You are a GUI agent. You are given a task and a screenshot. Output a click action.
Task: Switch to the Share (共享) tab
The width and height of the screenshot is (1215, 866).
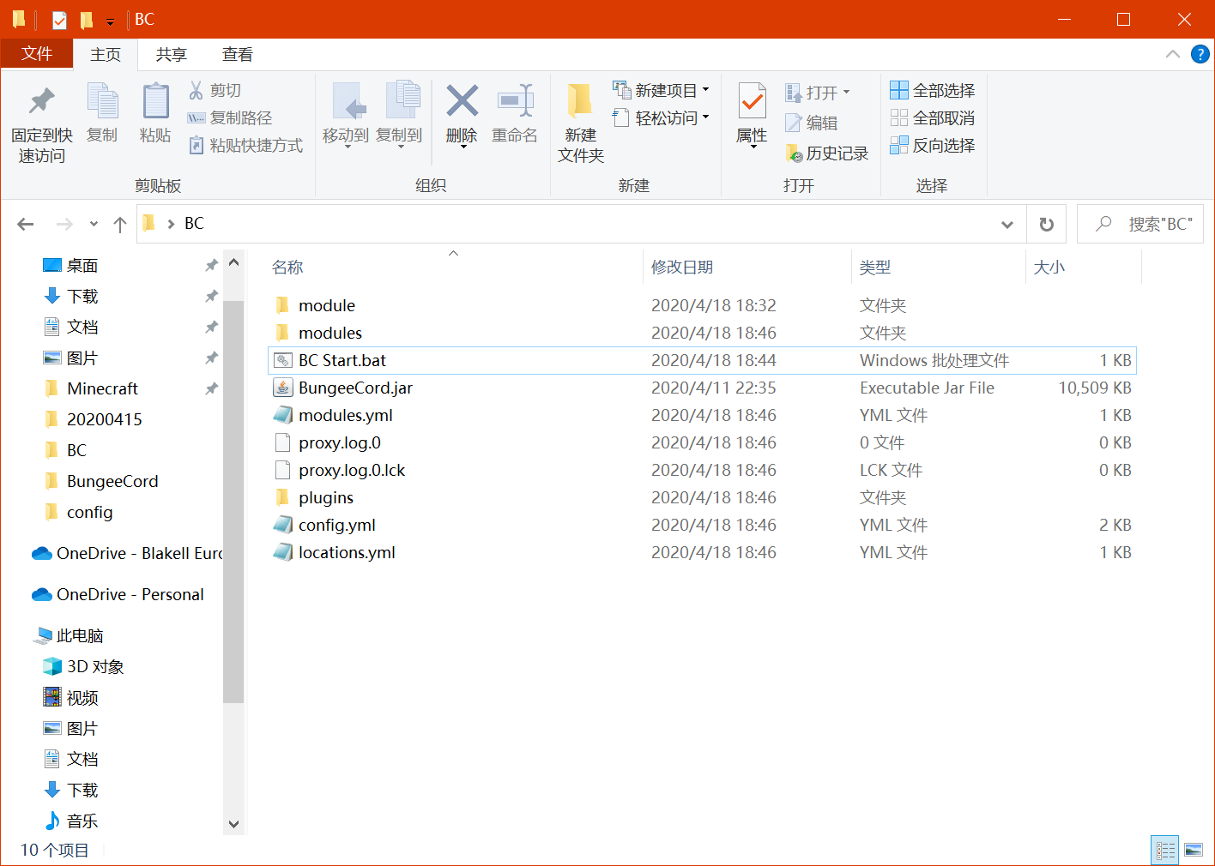pos(171,55)
